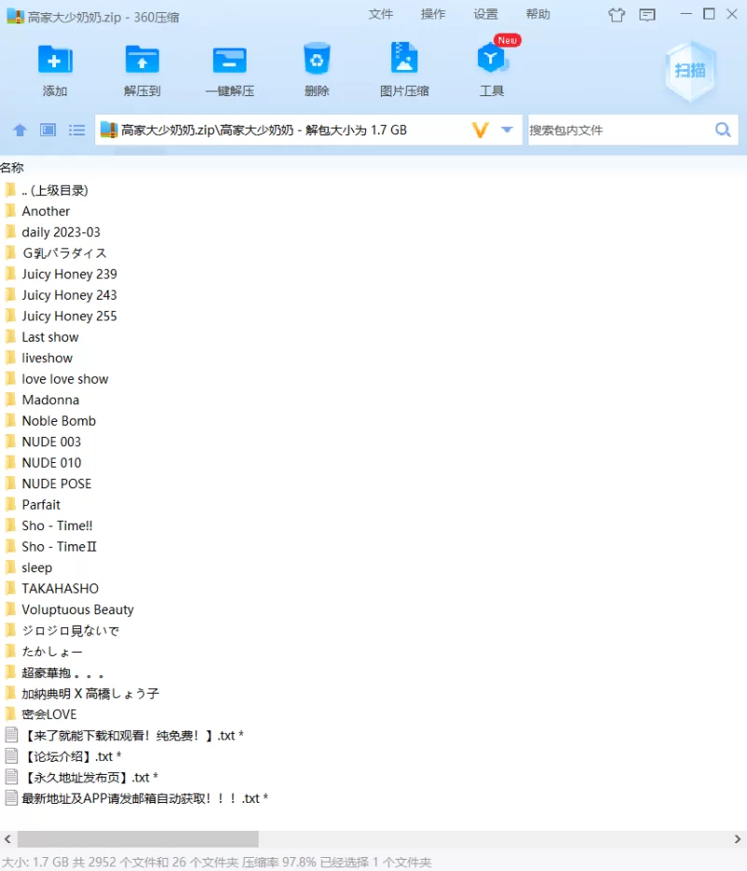
Task: Select the たかしょー folder
Action: point(51,652)
